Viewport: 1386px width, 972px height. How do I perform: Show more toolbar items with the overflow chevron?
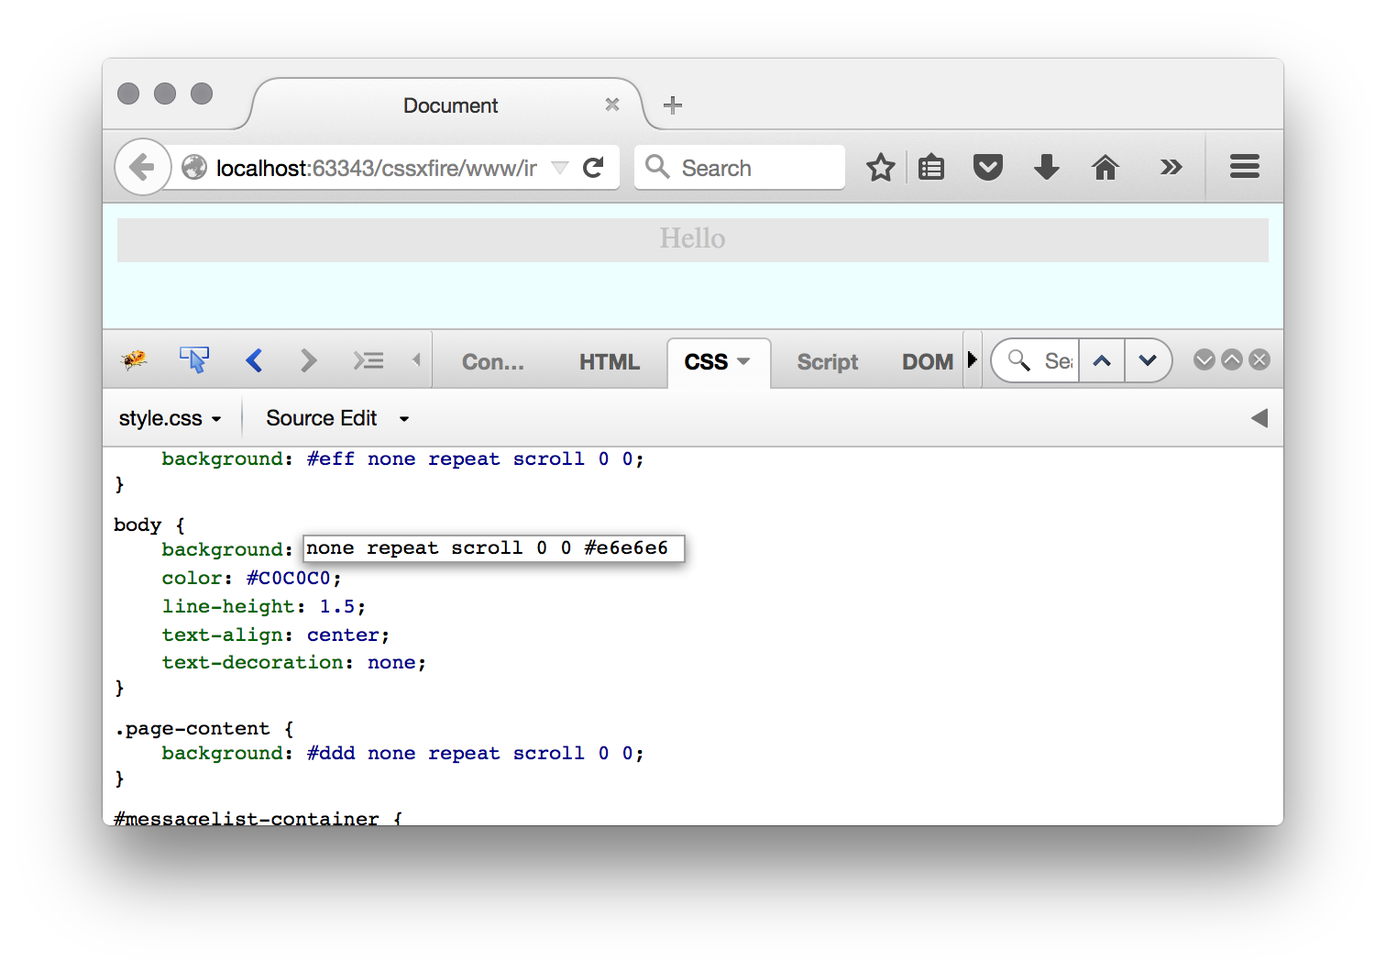click(x=1171, y=167)
